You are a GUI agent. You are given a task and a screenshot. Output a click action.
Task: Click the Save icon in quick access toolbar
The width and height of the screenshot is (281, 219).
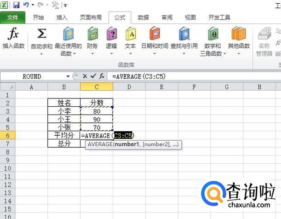(x=16, y=5)
